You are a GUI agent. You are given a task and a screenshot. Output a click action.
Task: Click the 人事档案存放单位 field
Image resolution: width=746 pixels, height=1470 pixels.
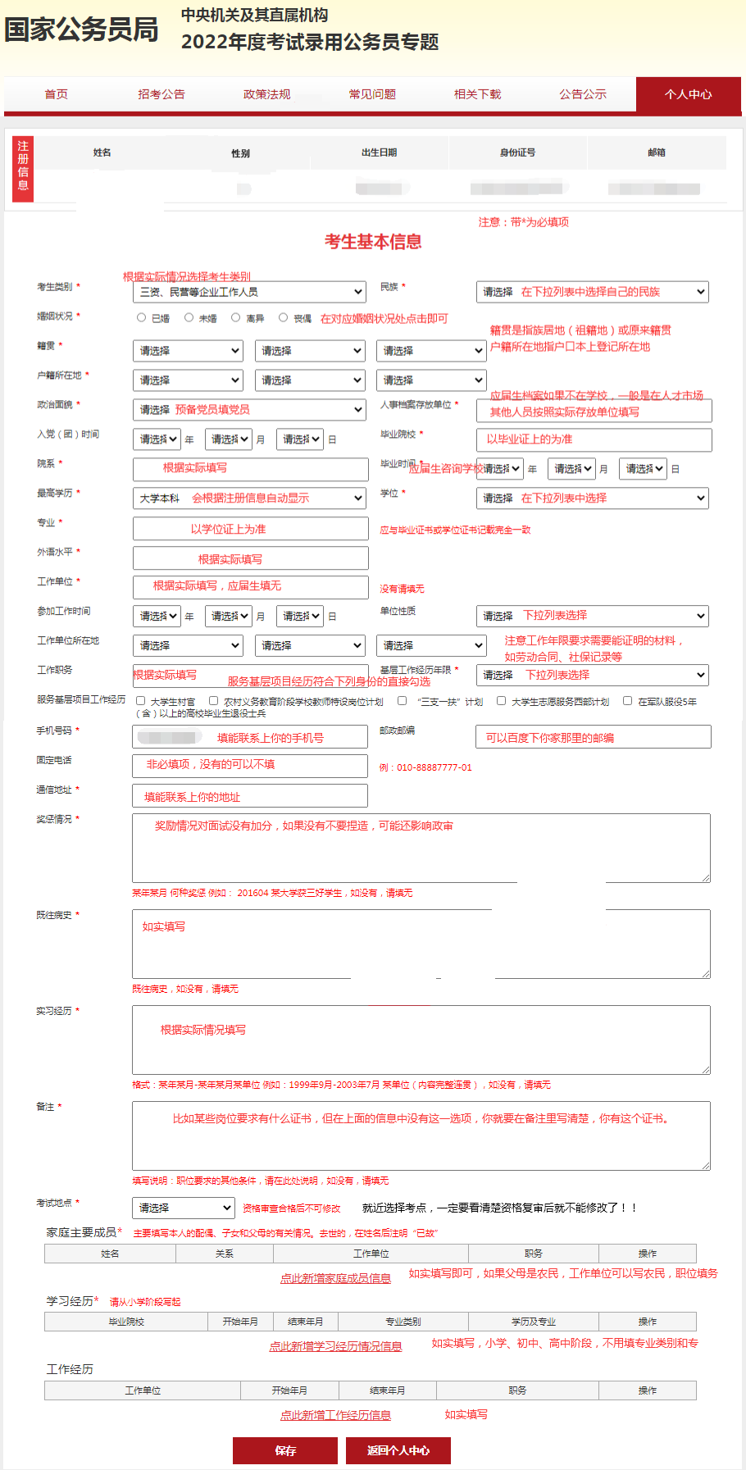(594, 411)
